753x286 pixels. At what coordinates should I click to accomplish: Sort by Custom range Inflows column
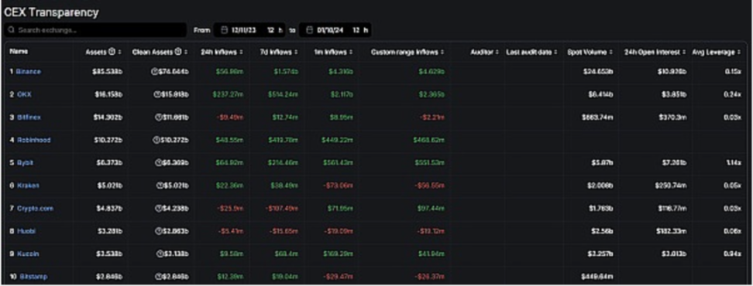[x=407, y=52]
